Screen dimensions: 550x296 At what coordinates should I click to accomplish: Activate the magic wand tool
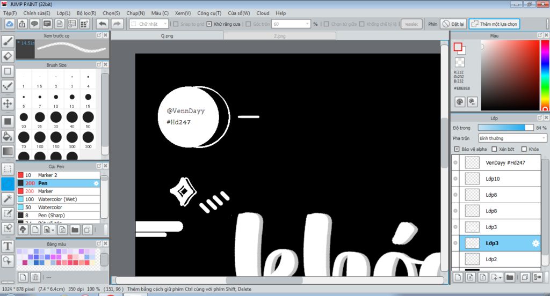pos(8,198)
